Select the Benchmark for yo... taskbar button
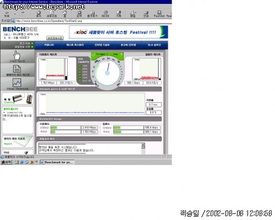 (x=57, y=162)
